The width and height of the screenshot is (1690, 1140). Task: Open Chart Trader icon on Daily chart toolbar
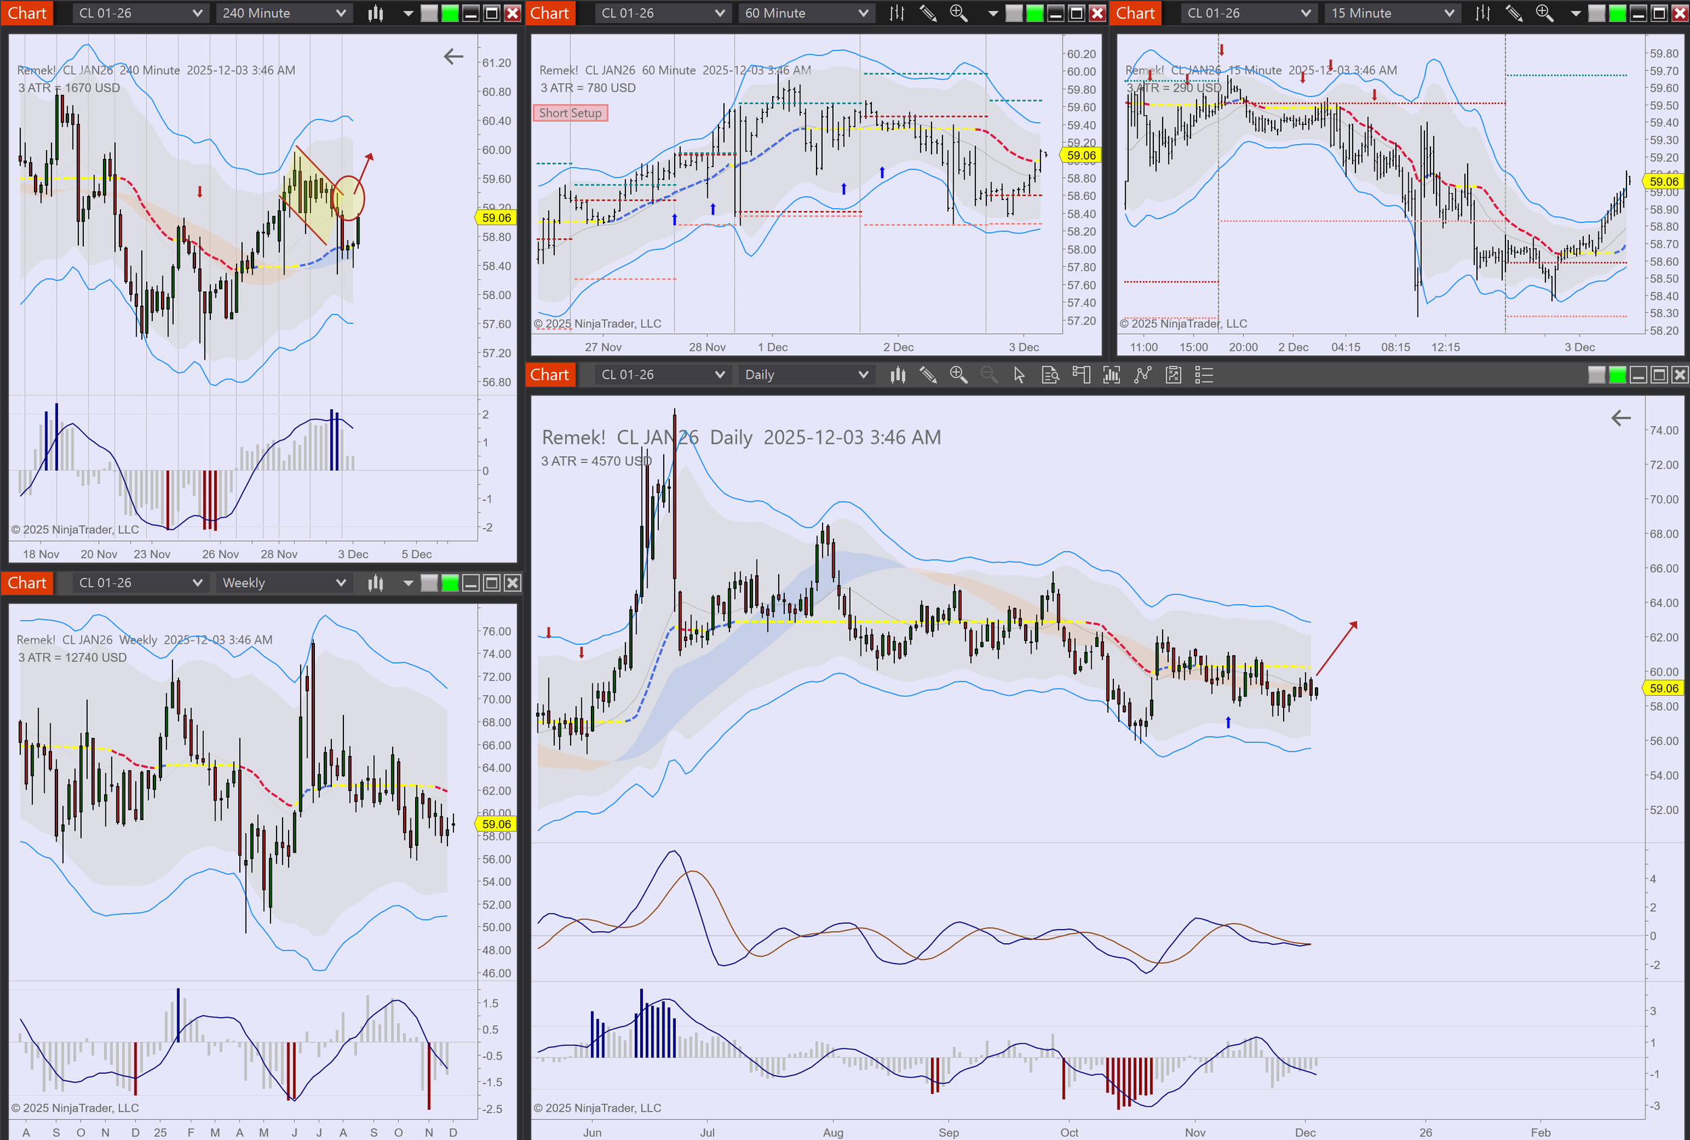point(1081,375)
